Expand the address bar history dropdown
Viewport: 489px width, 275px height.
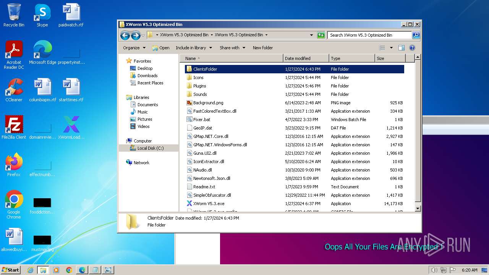pos(312,35)
